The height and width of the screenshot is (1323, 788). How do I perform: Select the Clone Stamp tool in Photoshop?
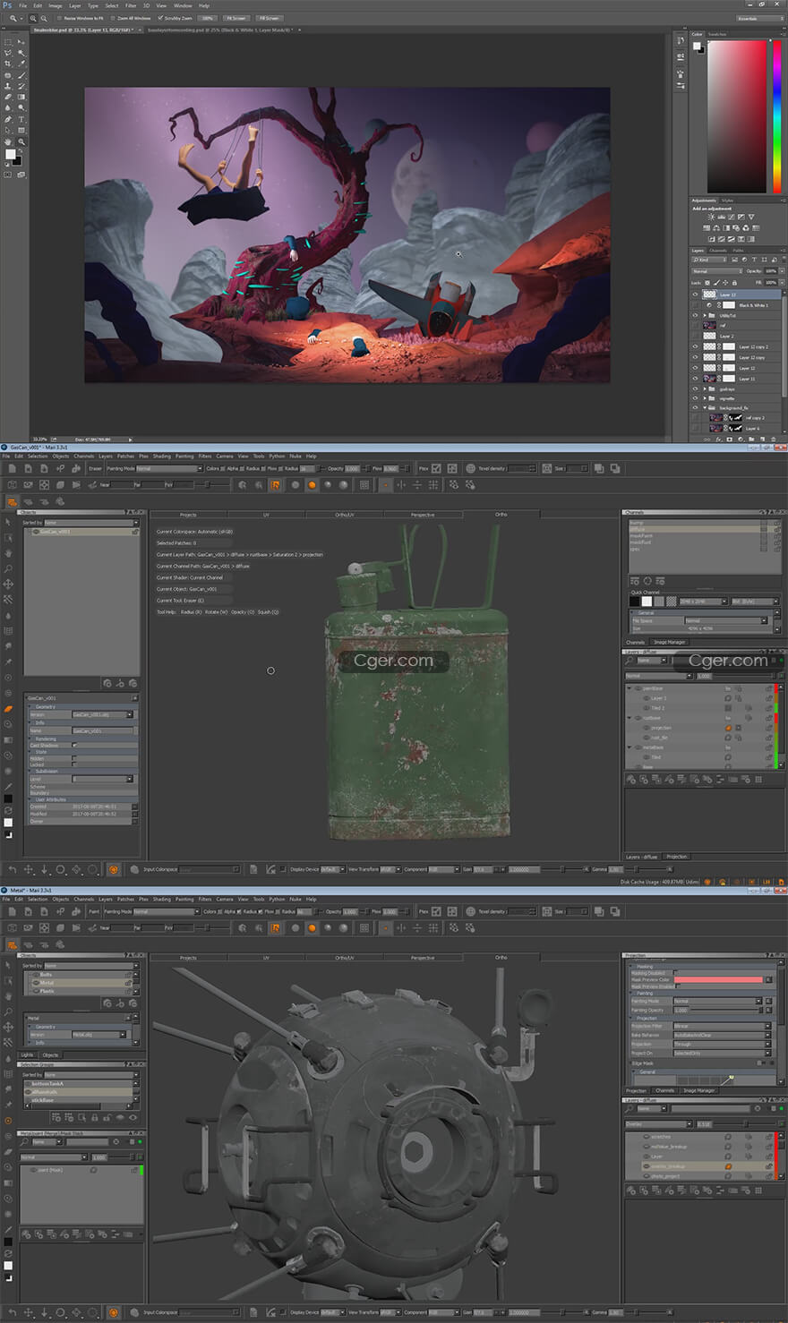(8, 86)
